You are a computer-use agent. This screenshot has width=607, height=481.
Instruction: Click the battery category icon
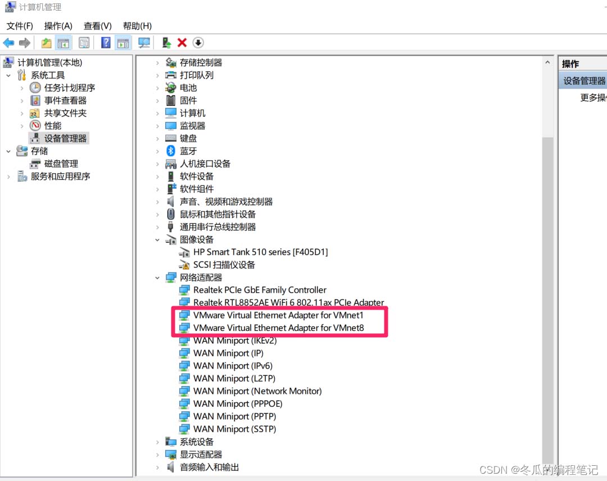click(x=171, y=88)
